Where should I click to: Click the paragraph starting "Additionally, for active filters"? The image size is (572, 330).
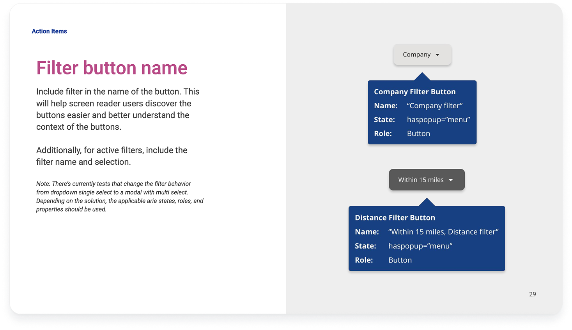tap(112, 156)
